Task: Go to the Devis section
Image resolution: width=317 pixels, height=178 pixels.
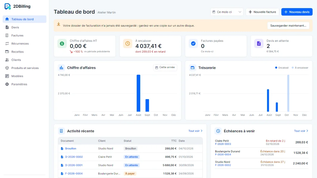Action: 25,27
